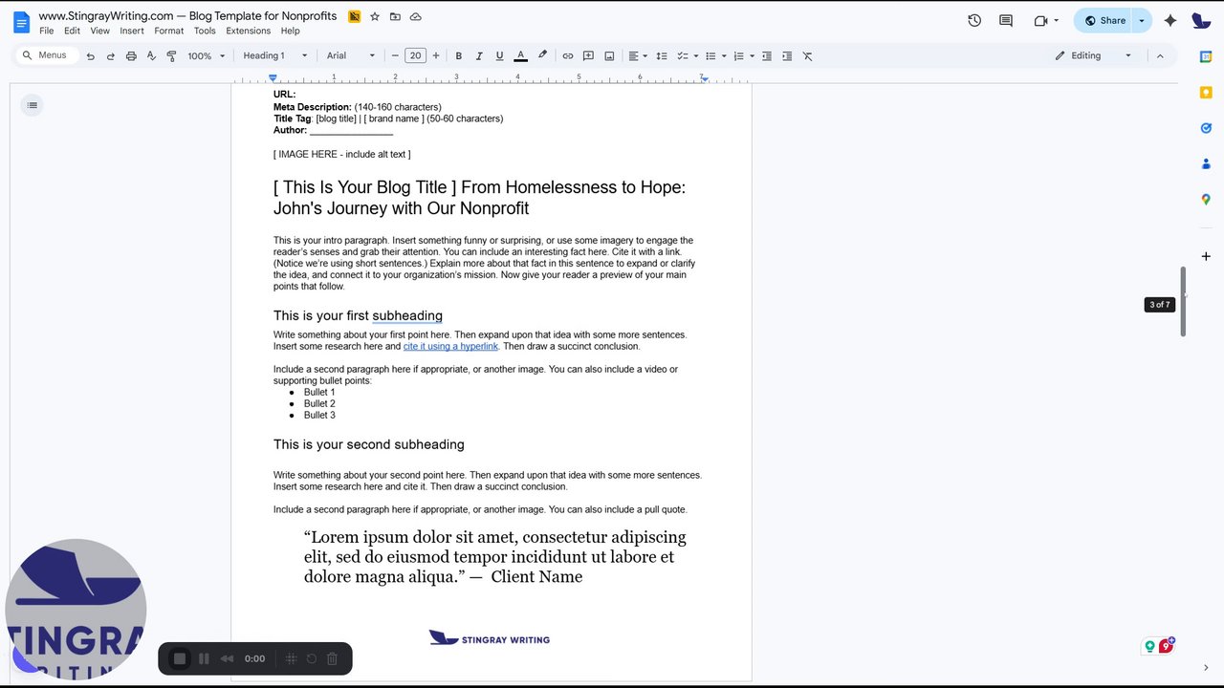The height and width of the screenshot is (688, 1224).
Task: Open line and paragraph spacing
Action: coord(662,56)
